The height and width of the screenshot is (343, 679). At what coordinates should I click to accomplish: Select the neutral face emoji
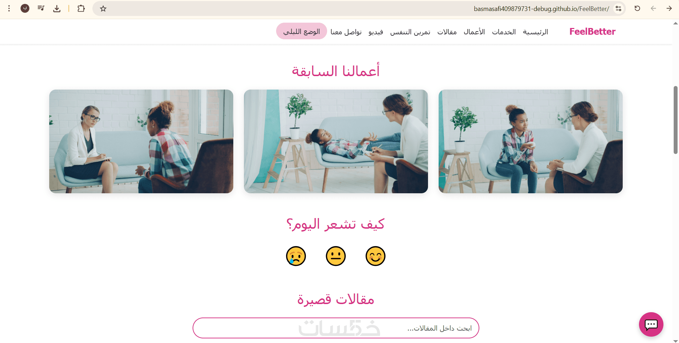(x=336, y=256)
